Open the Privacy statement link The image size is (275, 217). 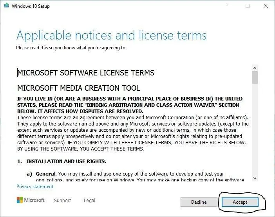point(35,187)
